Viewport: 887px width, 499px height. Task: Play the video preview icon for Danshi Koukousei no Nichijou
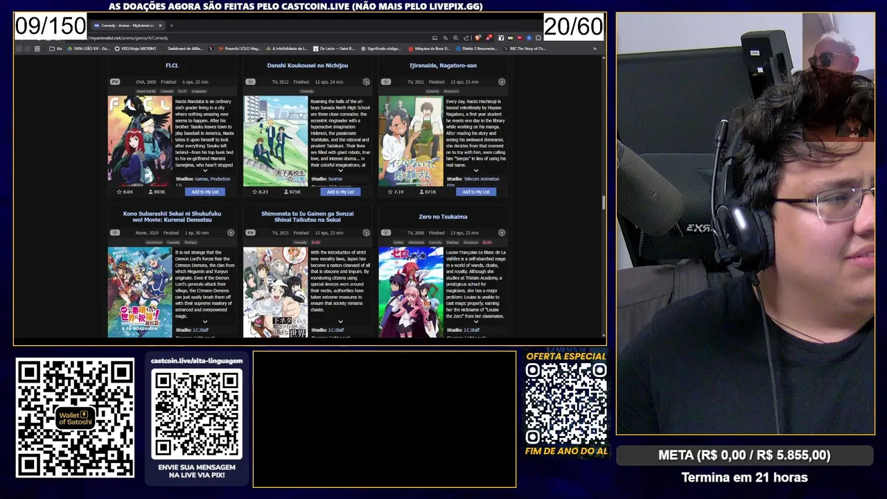point(250,82)
